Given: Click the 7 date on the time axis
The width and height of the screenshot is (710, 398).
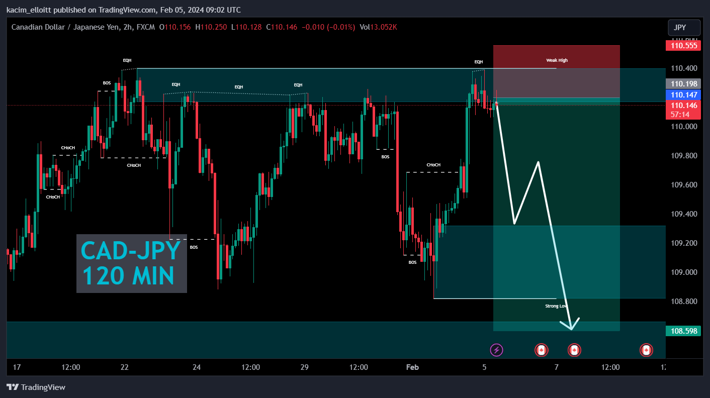Looking at the screenshot, I should click(556, 367).
